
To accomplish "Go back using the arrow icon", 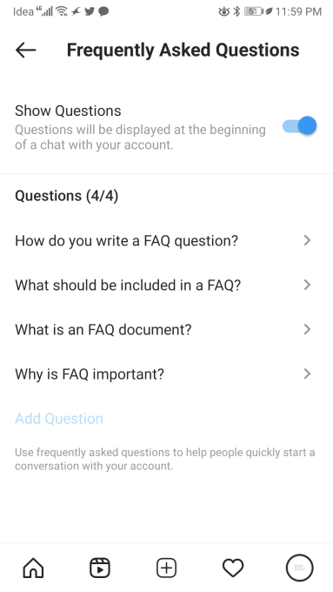I will tap(25, 50).
